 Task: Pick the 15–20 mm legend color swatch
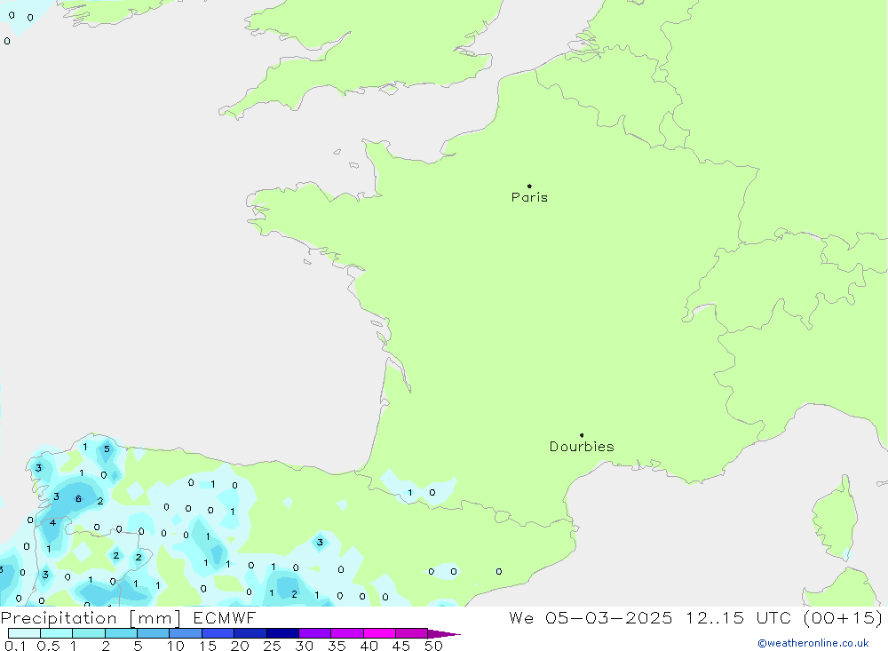(x=218, y=633)
